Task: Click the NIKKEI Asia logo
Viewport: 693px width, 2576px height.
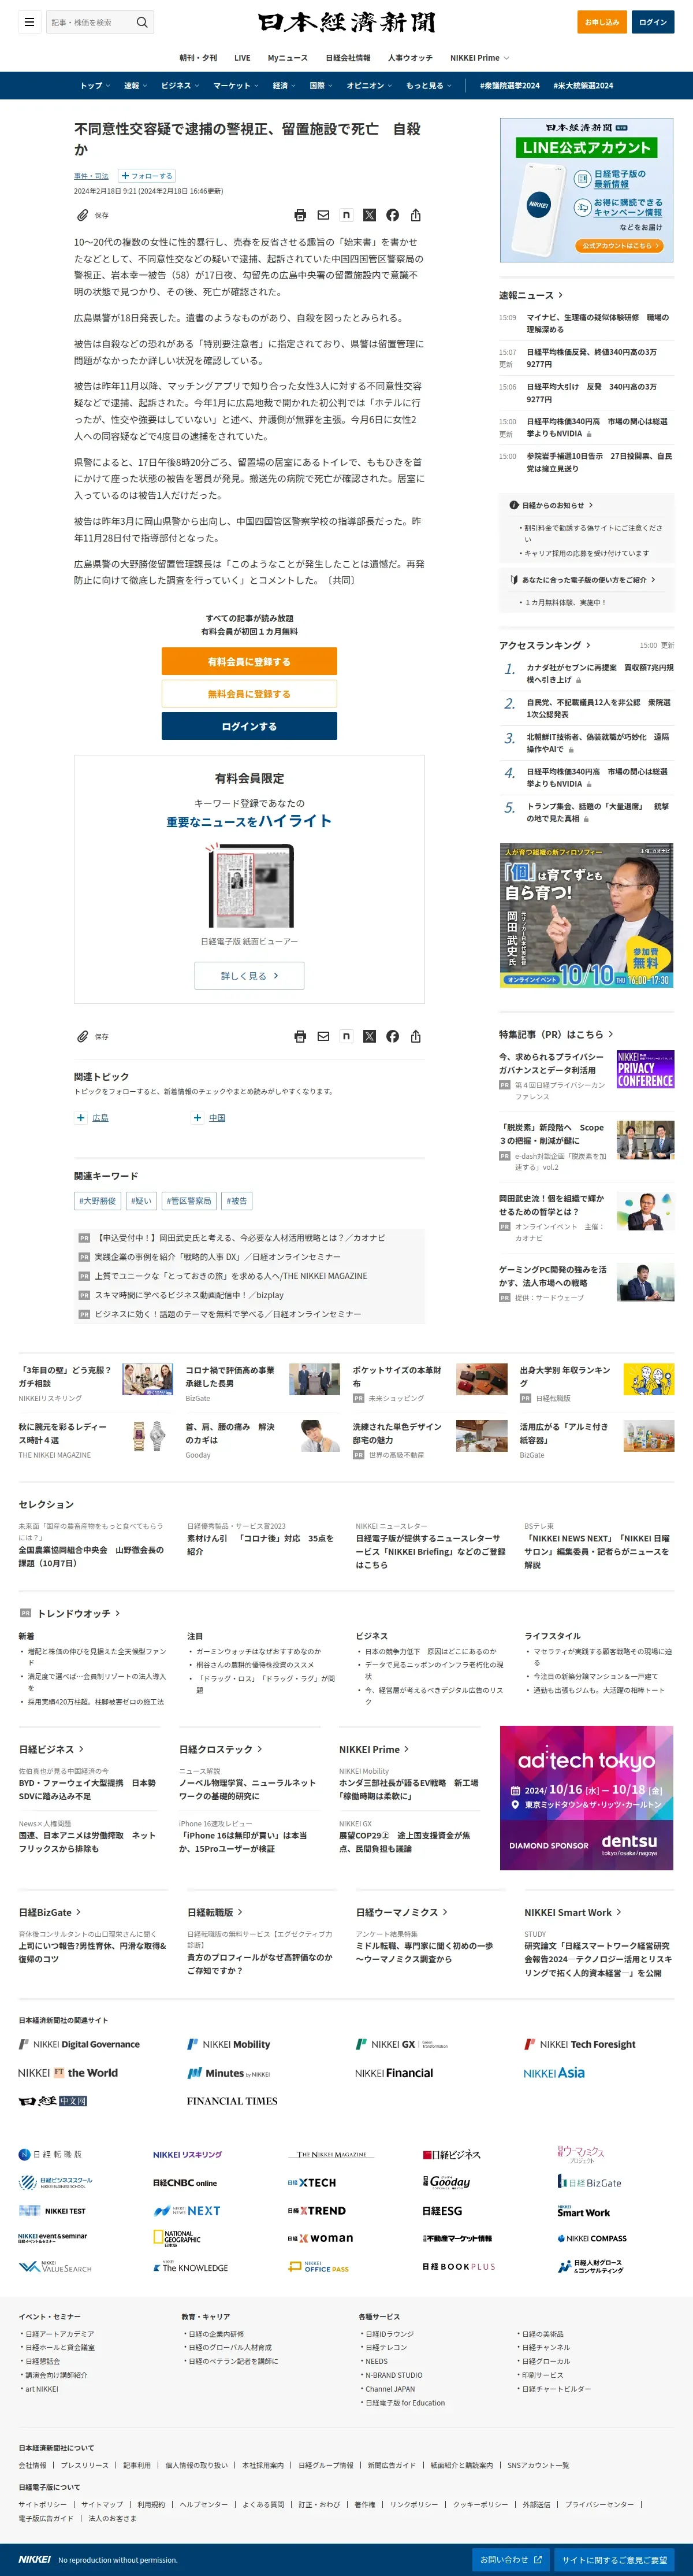Action: [x=554, y=2073]
